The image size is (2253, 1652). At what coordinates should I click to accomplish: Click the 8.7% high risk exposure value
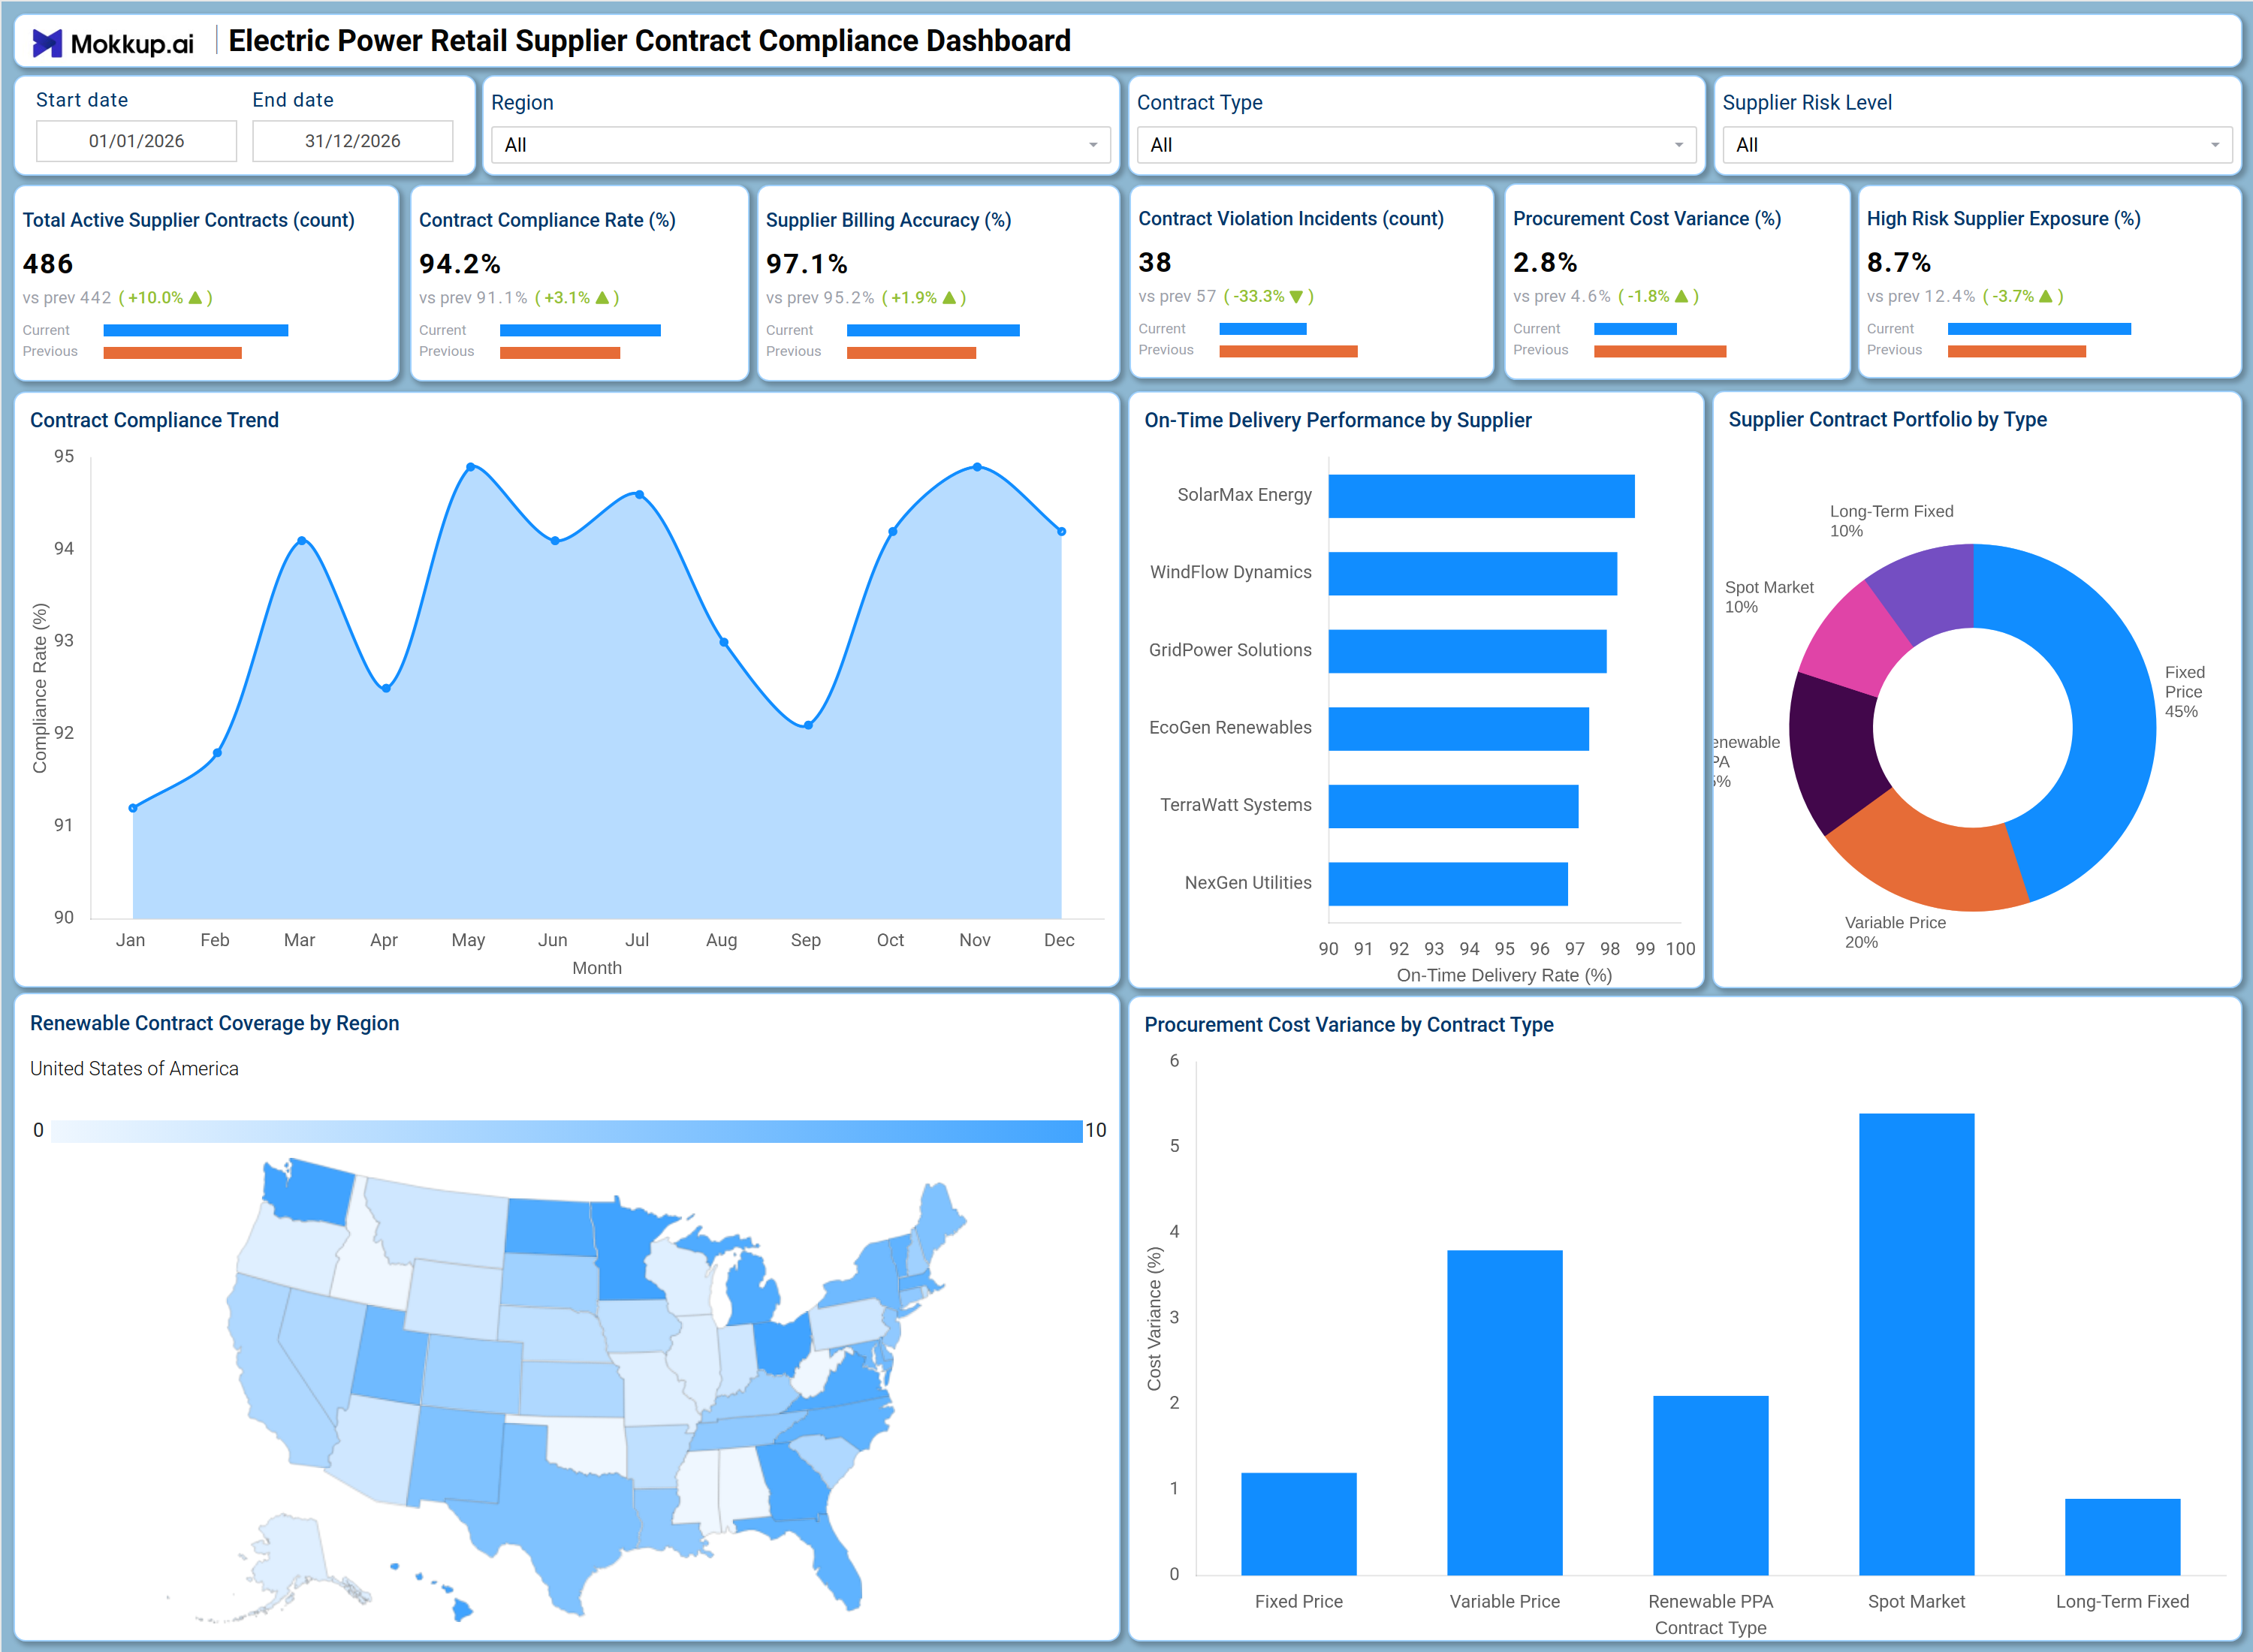[1899, 262]
